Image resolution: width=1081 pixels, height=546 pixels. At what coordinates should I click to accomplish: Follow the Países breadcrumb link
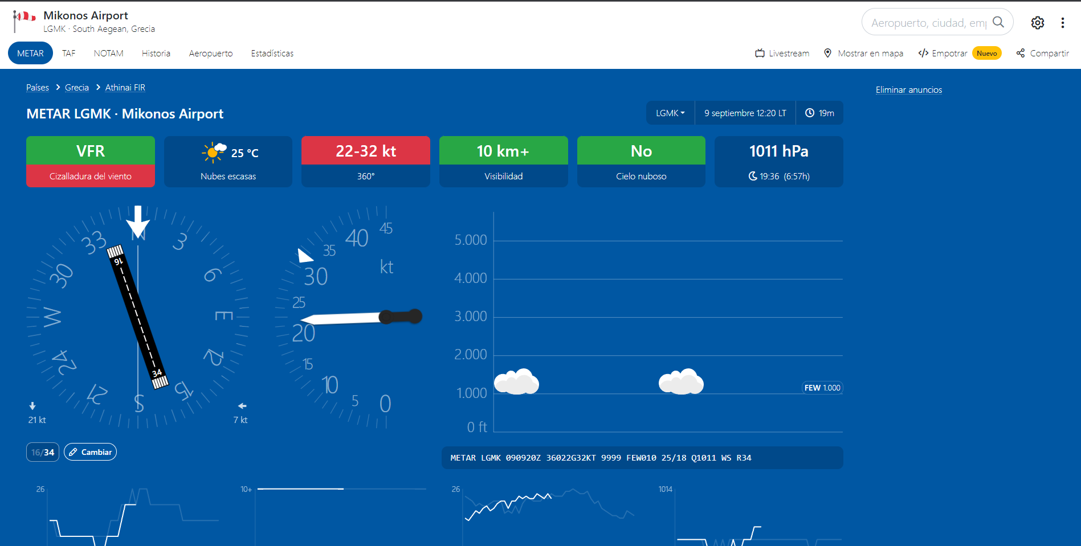[38, 87]
